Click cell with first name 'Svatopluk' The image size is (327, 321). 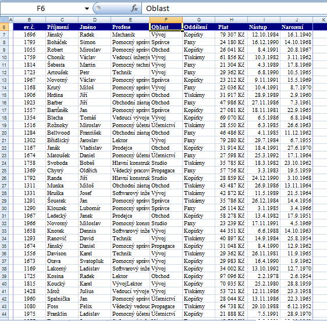(x=95, y=261)
